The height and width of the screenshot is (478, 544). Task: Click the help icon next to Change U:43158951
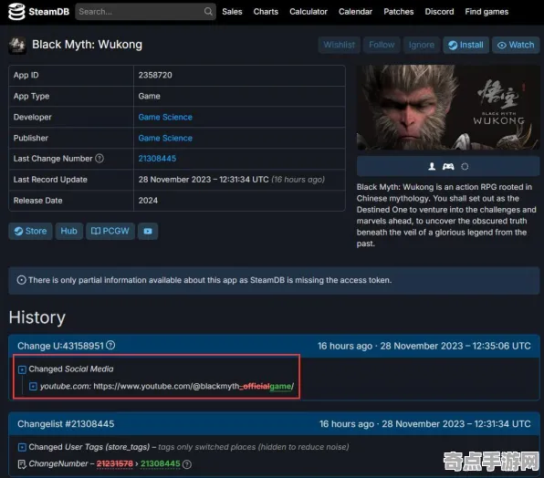110,345
